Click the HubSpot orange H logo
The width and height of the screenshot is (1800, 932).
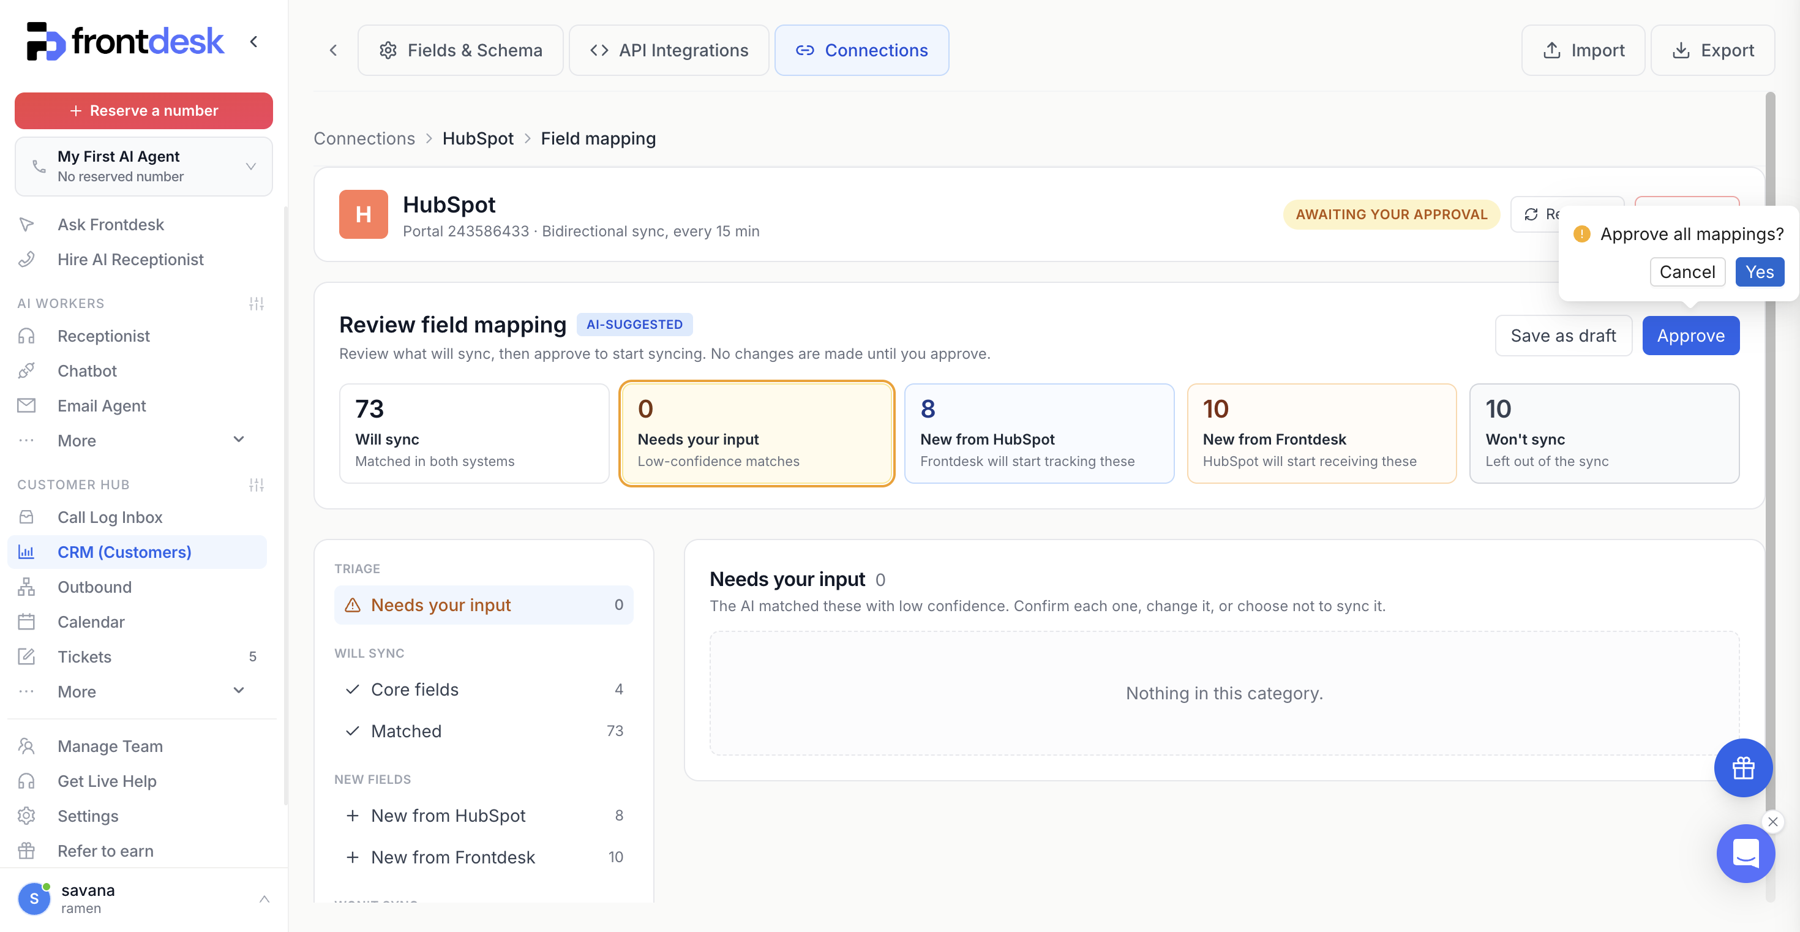tap(363, 214)
